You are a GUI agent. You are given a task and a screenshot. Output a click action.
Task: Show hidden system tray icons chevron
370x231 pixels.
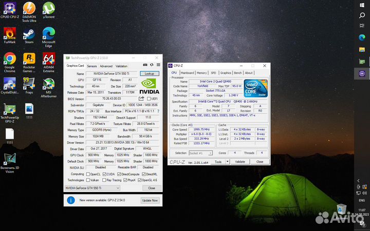point(359,181)
